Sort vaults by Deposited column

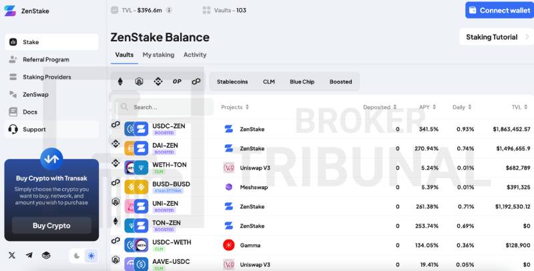coord(380,107)
